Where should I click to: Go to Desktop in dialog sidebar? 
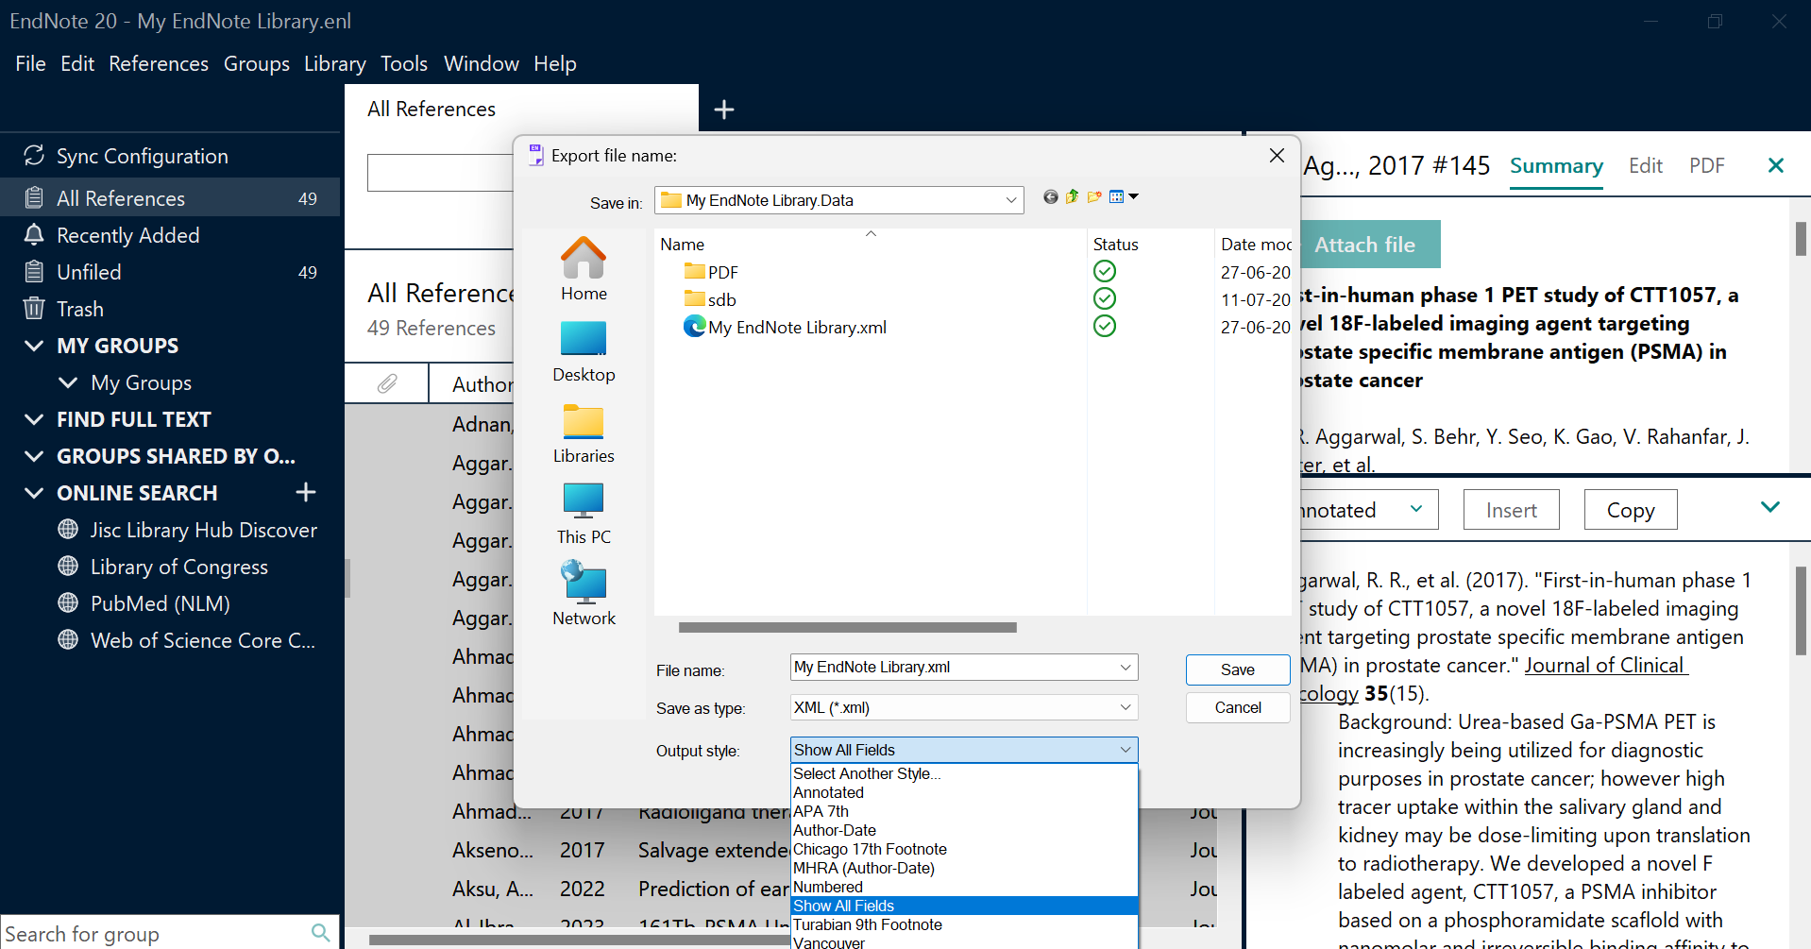click(x=584, y=351)
